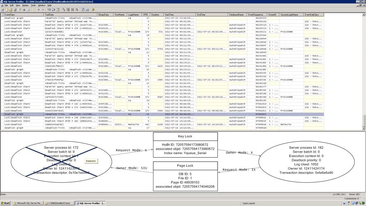Viewport: 366px width, 206px height.
Task: Open the Windows Start menu
Action: click(5, 203)
